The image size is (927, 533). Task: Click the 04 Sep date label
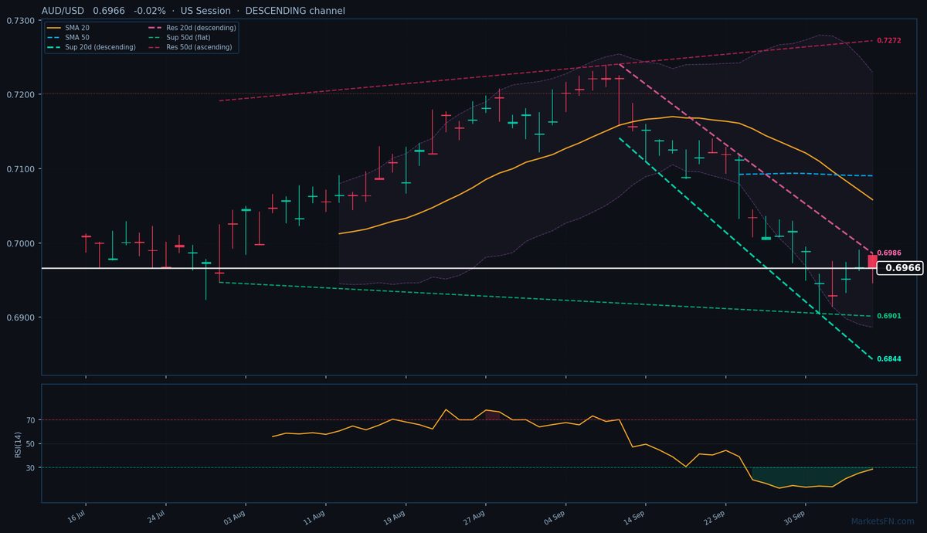[555, 517]
